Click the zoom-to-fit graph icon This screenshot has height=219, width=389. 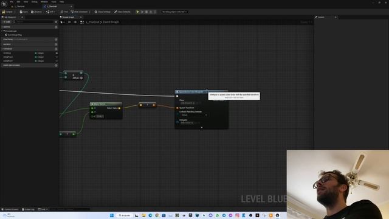pos(82,22)
